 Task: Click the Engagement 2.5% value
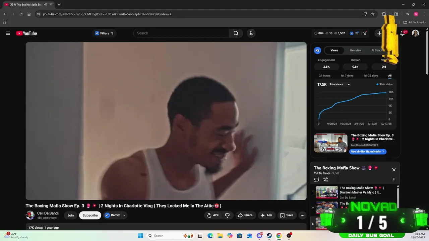pos(326,67)
